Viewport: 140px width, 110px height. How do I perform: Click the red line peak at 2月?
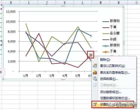pyautogui.click(x=39, y=33)
